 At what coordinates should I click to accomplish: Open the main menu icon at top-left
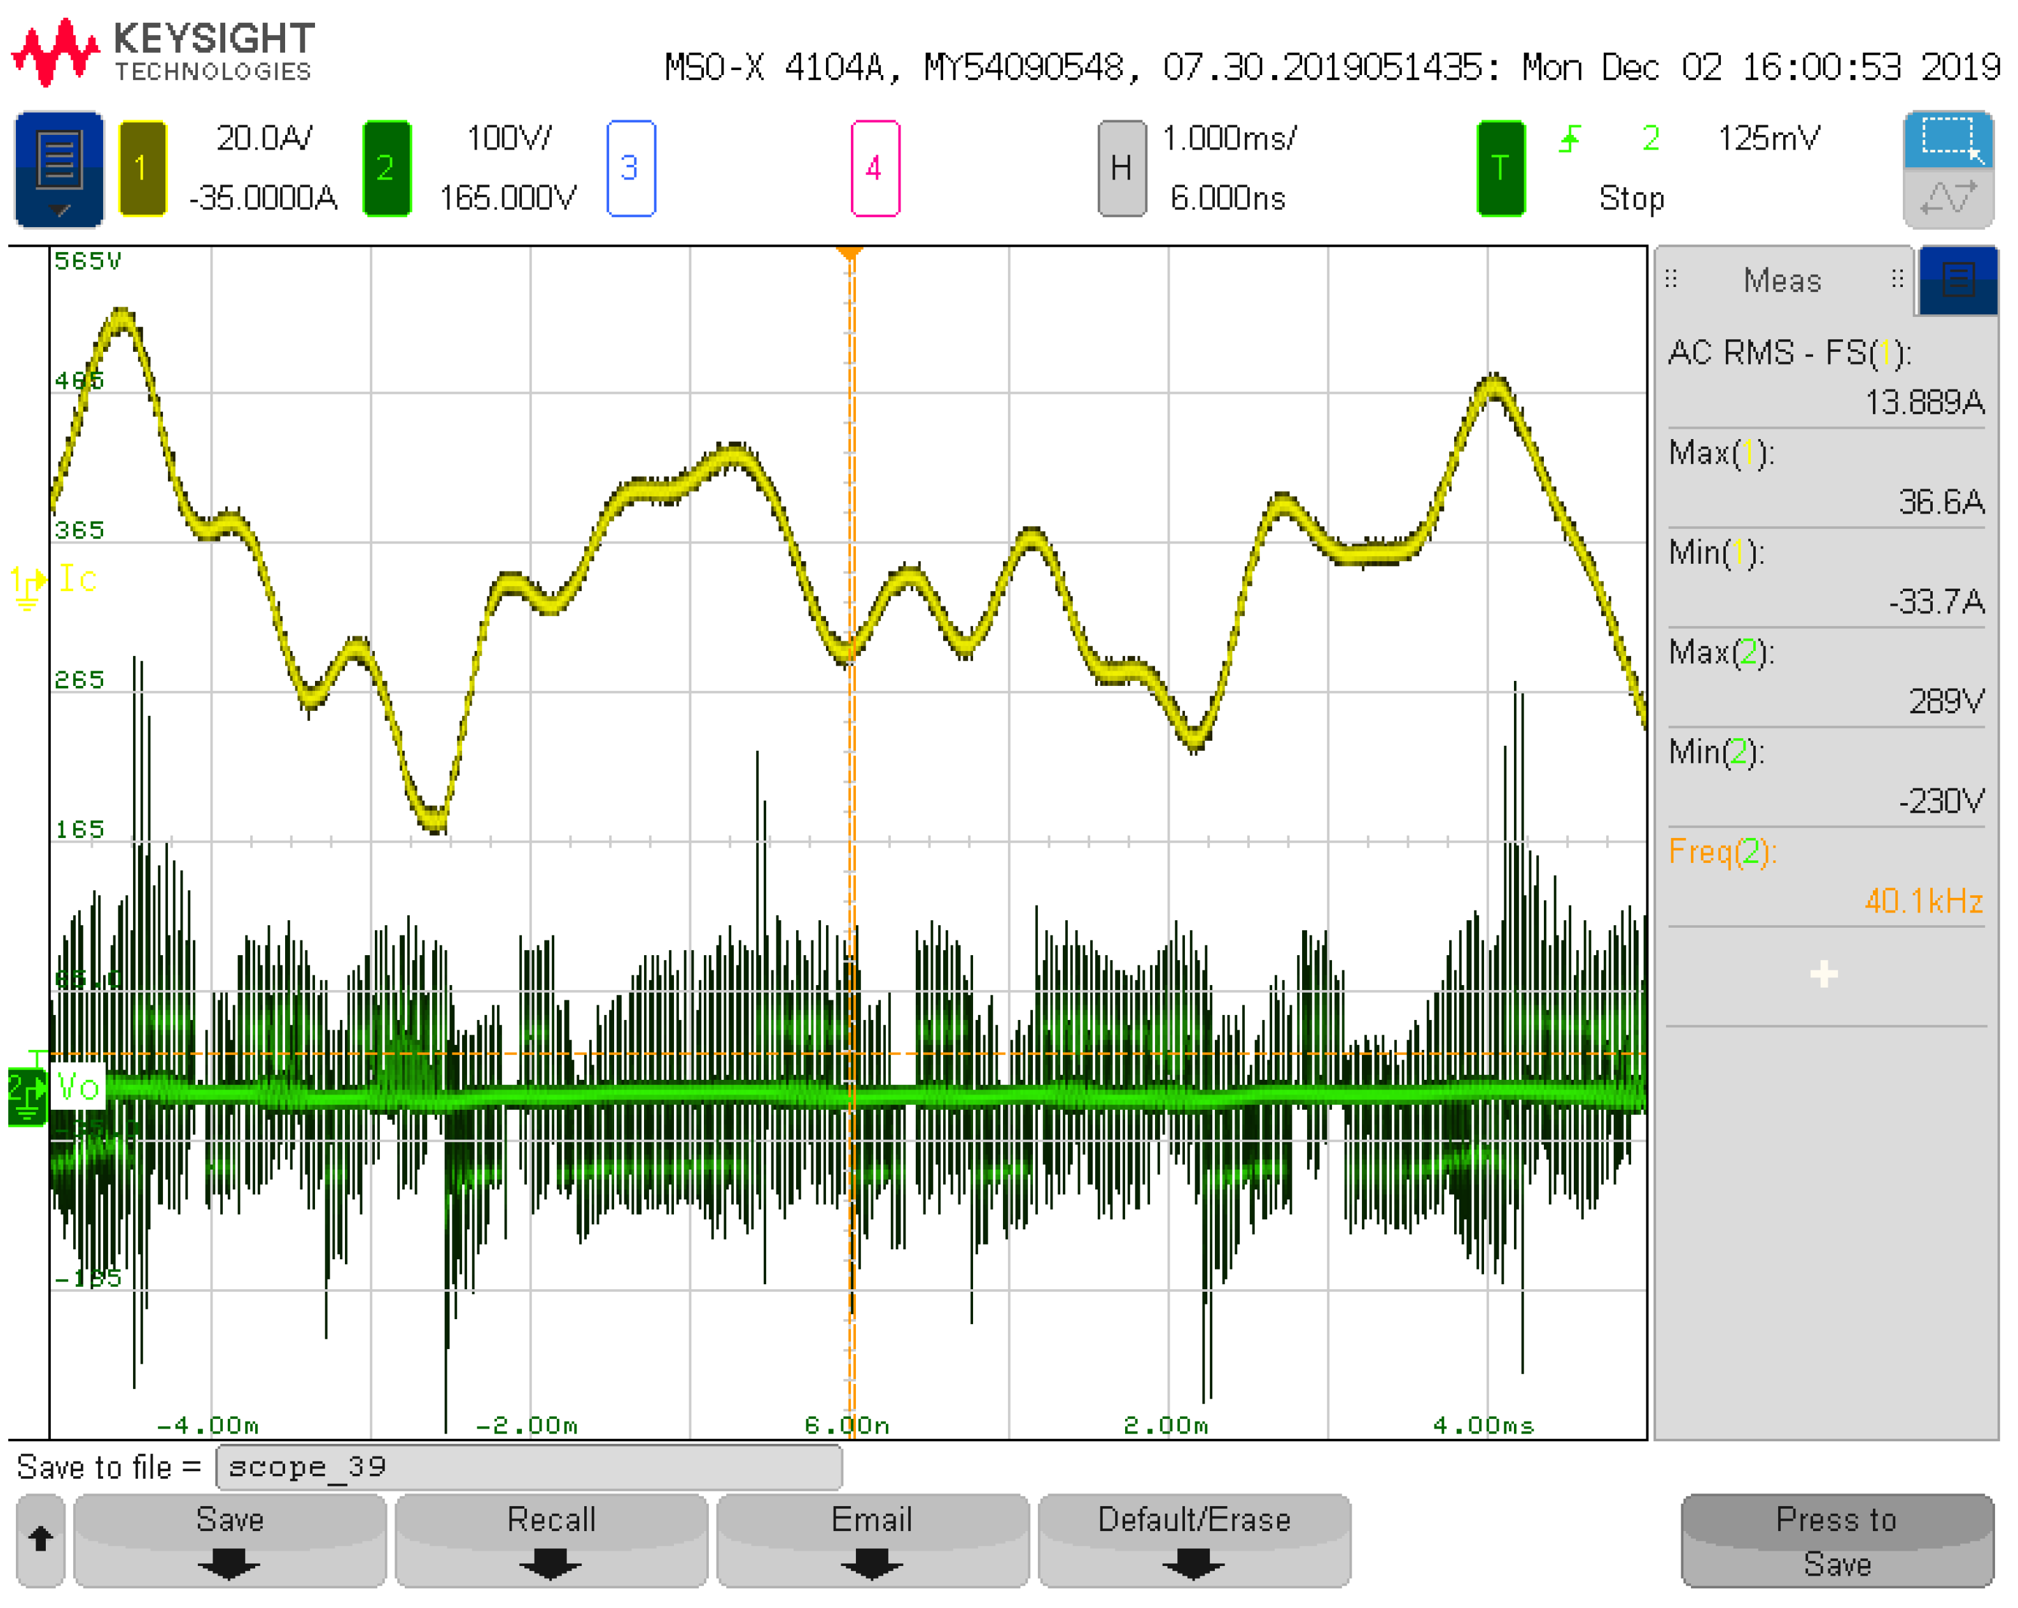pos(59,169)
